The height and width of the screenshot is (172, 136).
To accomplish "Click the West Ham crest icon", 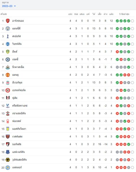I will coord(8,137).
